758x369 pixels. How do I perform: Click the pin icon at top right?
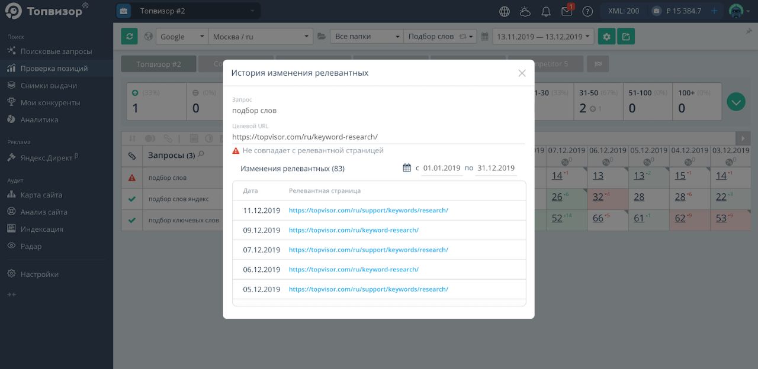[x=749, y=31]
